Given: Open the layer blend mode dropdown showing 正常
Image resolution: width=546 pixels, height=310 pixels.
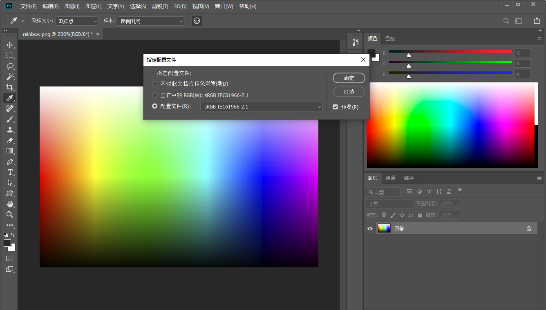Looking at the screenshot, I should [388, 203].
